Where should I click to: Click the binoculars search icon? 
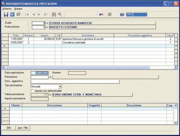[x=54, y=15]
